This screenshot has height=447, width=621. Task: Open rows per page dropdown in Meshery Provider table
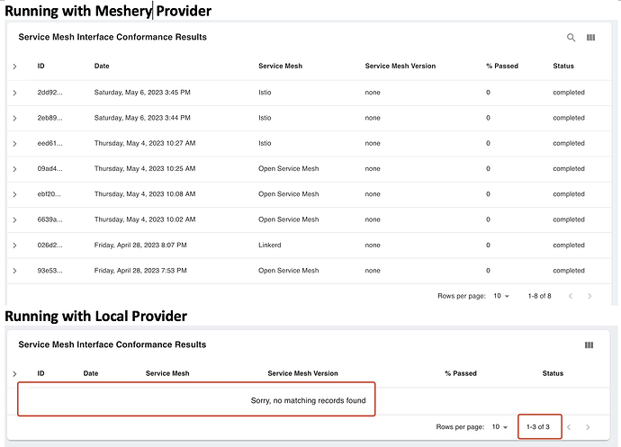pos(501,296)
